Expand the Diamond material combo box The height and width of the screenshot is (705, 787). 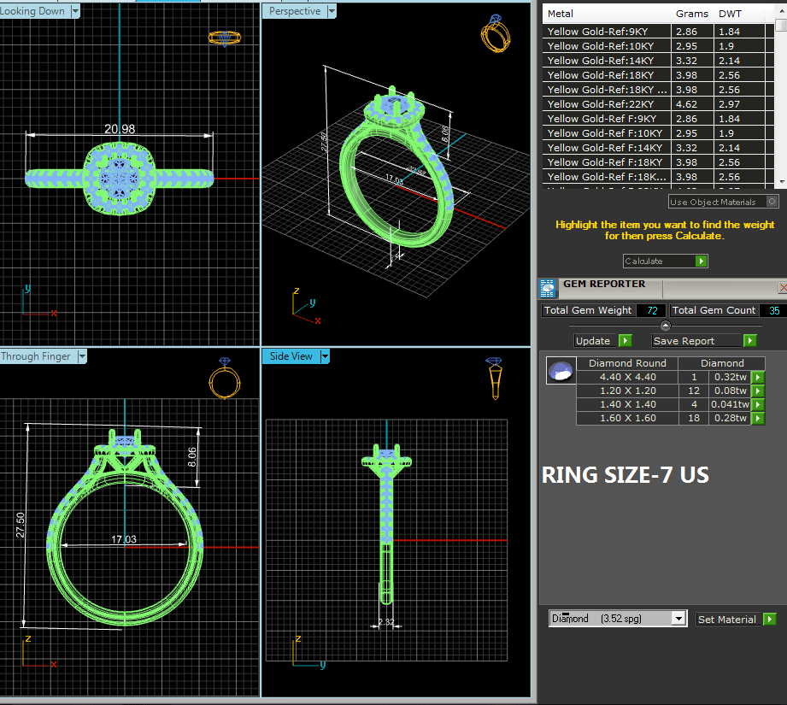point(679,619)
